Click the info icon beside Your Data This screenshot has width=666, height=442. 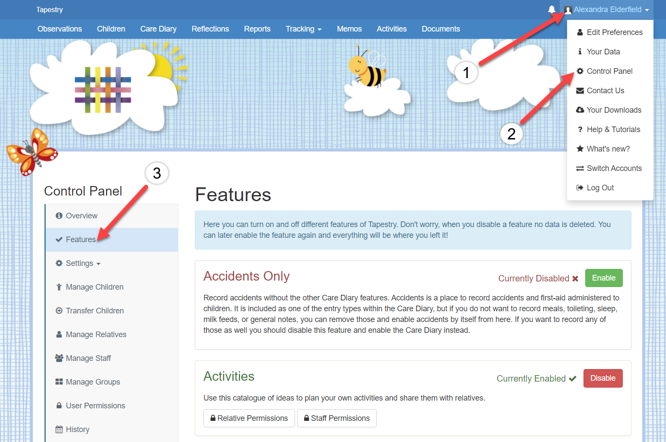(580, 52)
